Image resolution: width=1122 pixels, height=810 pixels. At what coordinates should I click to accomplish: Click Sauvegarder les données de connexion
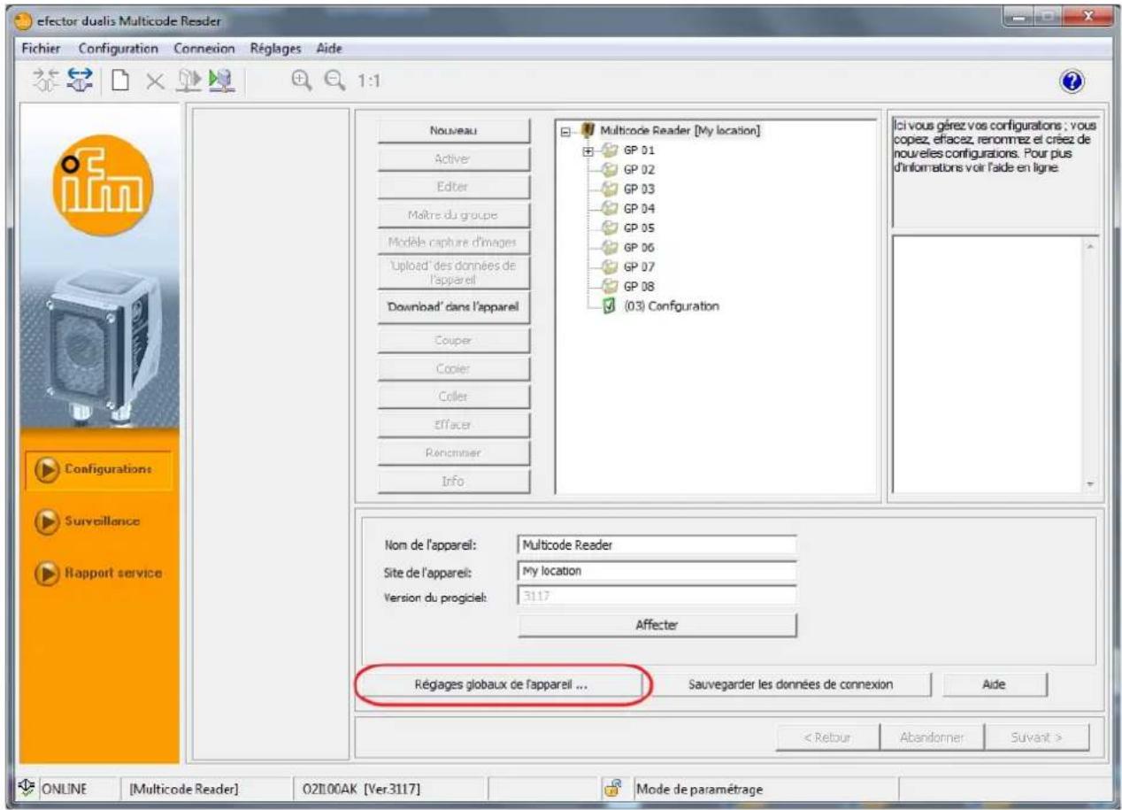(x=792, y=684)
